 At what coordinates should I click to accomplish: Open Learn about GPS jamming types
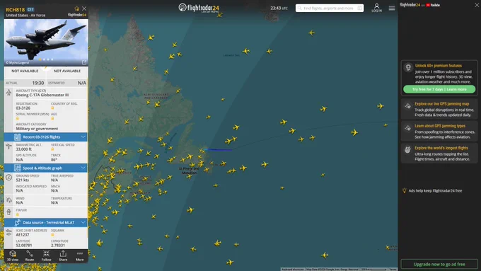point(439,131)
